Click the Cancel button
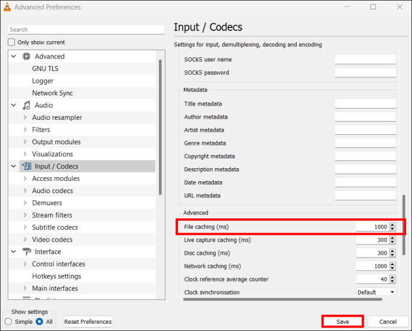The height and width of the screenshot is (331, 412). tap(388, 321)
